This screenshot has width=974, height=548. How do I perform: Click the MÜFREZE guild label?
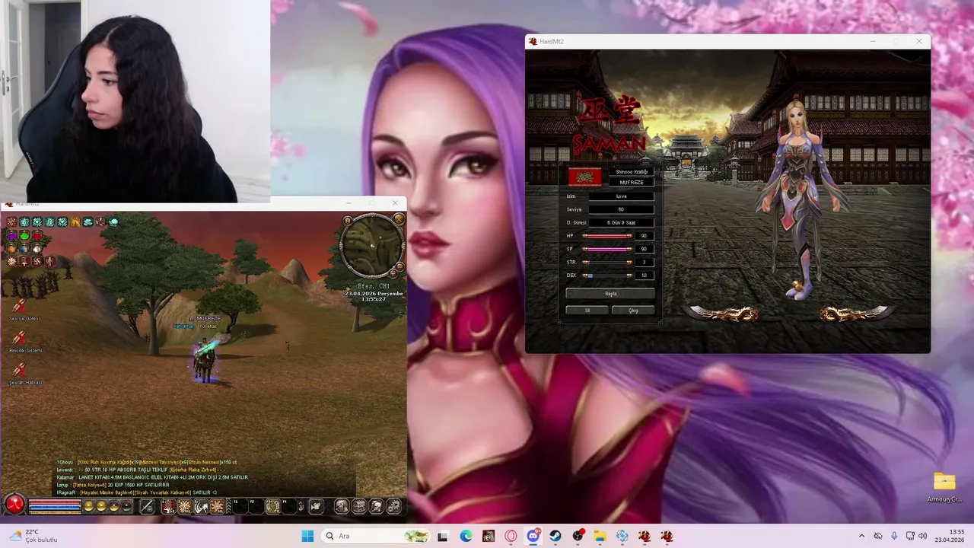coord(632,183)
